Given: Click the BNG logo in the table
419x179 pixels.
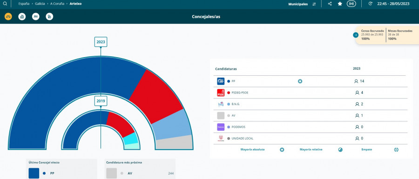Looking at the screenshot, I should click(x=221, y=104).
